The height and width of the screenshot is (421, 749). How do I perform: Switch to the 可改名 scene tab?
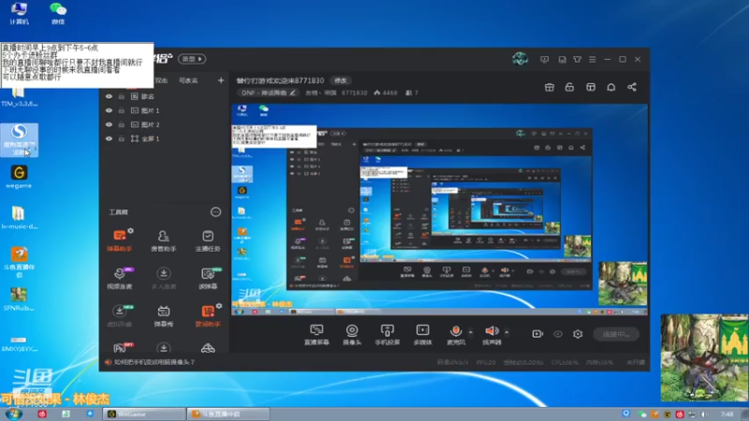188,80
